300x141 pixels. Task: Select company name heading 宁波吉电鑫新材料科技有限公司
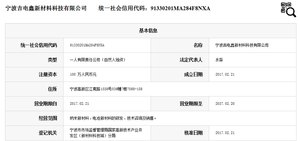pos(46,8)
